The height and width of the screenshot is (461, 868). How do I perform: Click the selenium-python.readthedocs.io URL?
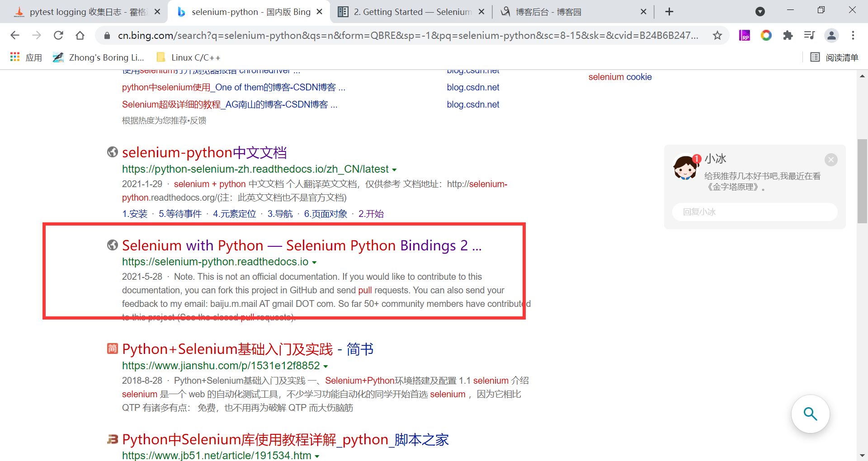pos(215,262)
